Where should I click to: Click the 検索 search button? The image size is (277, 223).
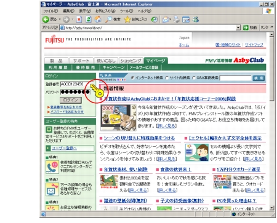[259, 78]
